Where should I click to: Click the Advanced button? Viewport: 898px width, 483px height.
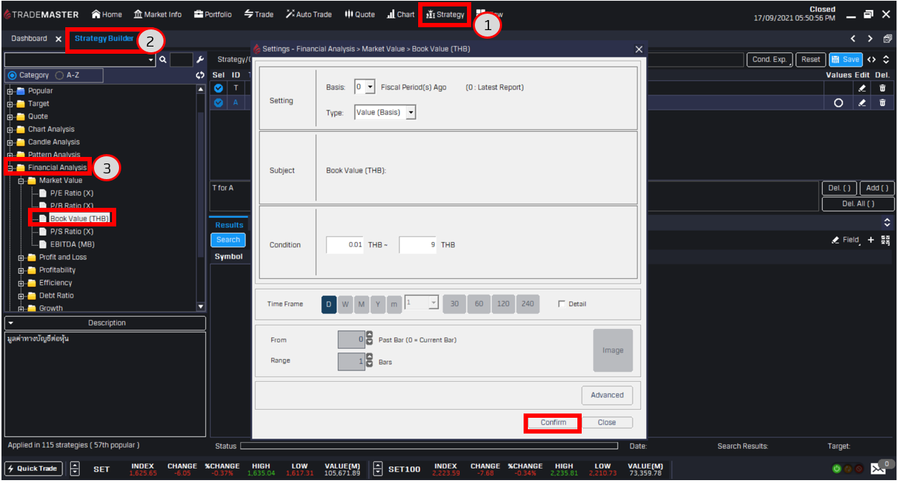click(x=607, y=395)
